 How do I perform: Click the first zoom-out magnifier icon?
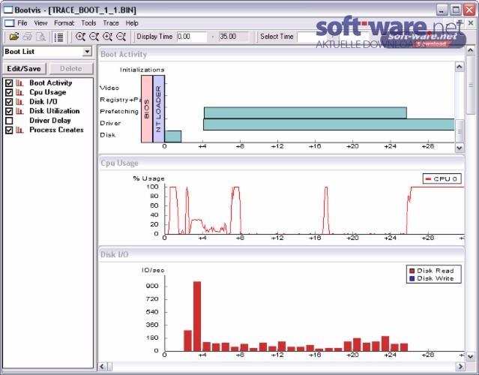(94, 37)
